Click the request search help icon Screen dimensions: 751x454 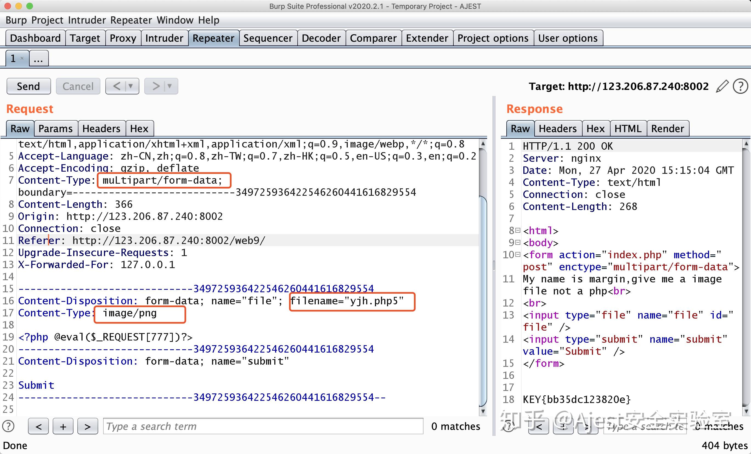[x=8, y=426]
